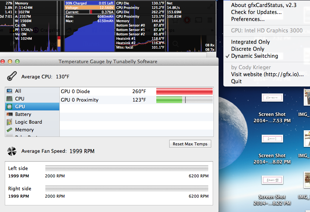The width and height of the screenshot is (310, 212).
Task: Click the Average Fan Speed 1999 RPM reading
Action: pos(58,151)
